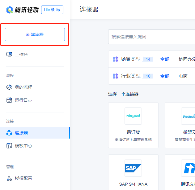Click the 运行日志 calendar icon
The height and width of the screenshot is (190, 195).
click(9, 100)
